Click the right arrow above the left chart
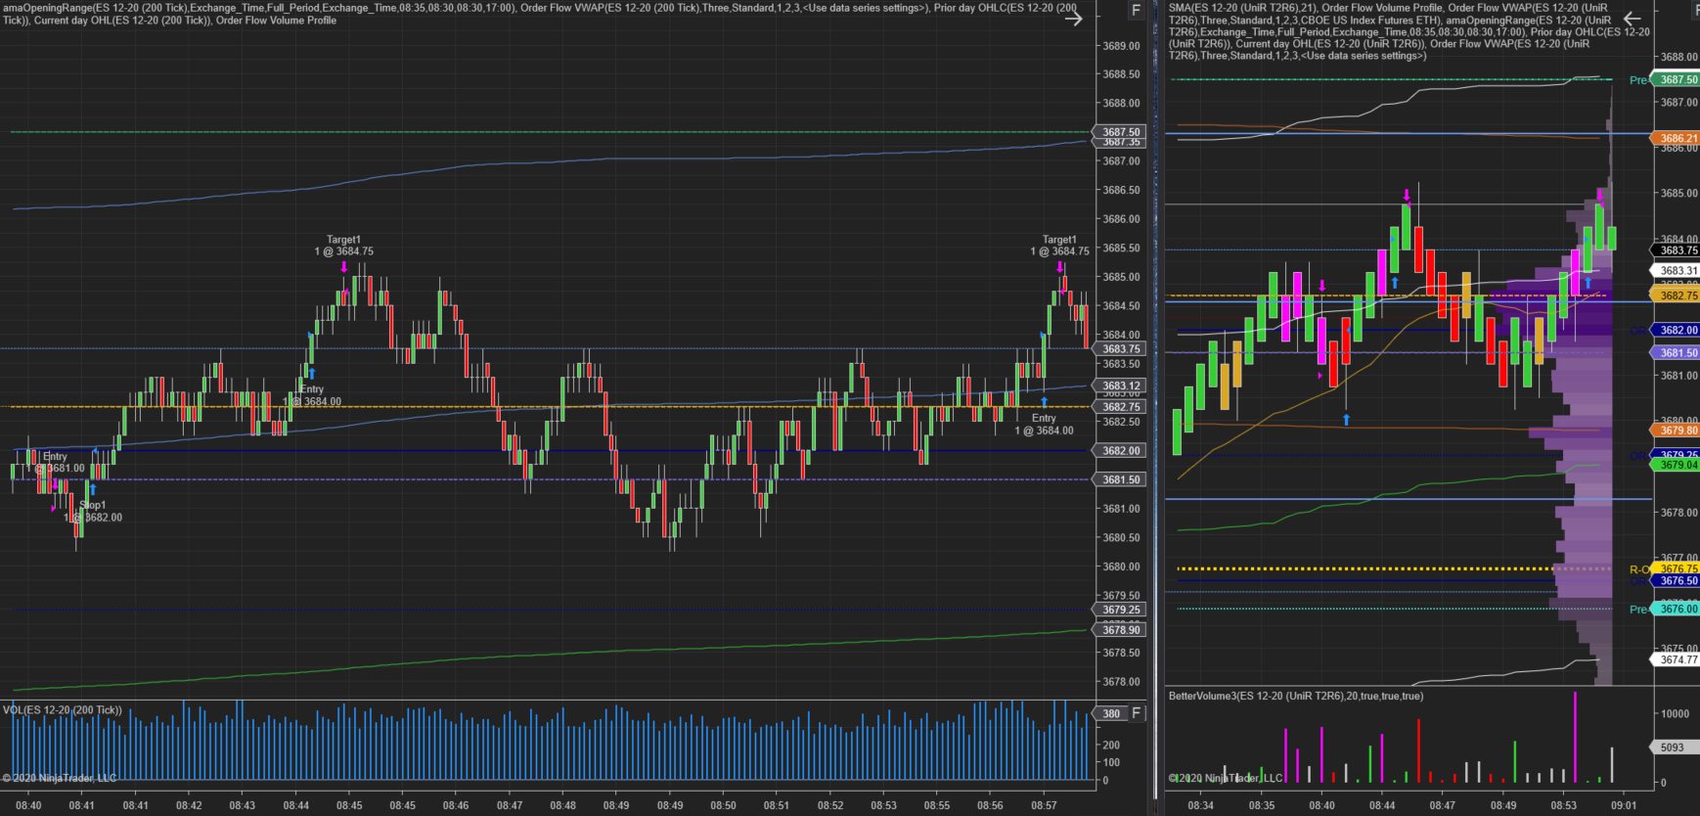The width and height of the screenshot is (1700, 816). click(1073, 18)
